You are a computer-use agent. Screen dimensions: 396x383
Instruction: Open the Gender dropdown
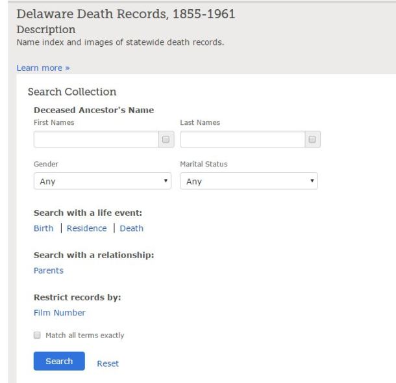tap(103, 182)
